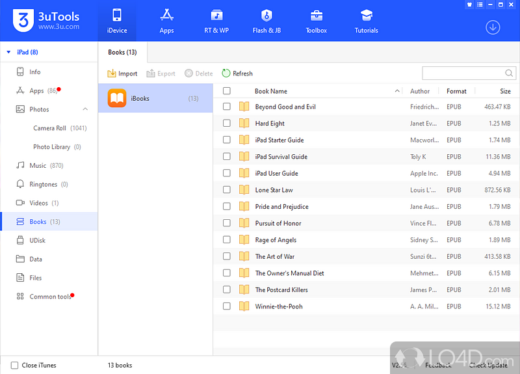The height and width of the screenshot is (374, 520).
Task: Open Books (13) in the sidebar
Action: point(49,221)
